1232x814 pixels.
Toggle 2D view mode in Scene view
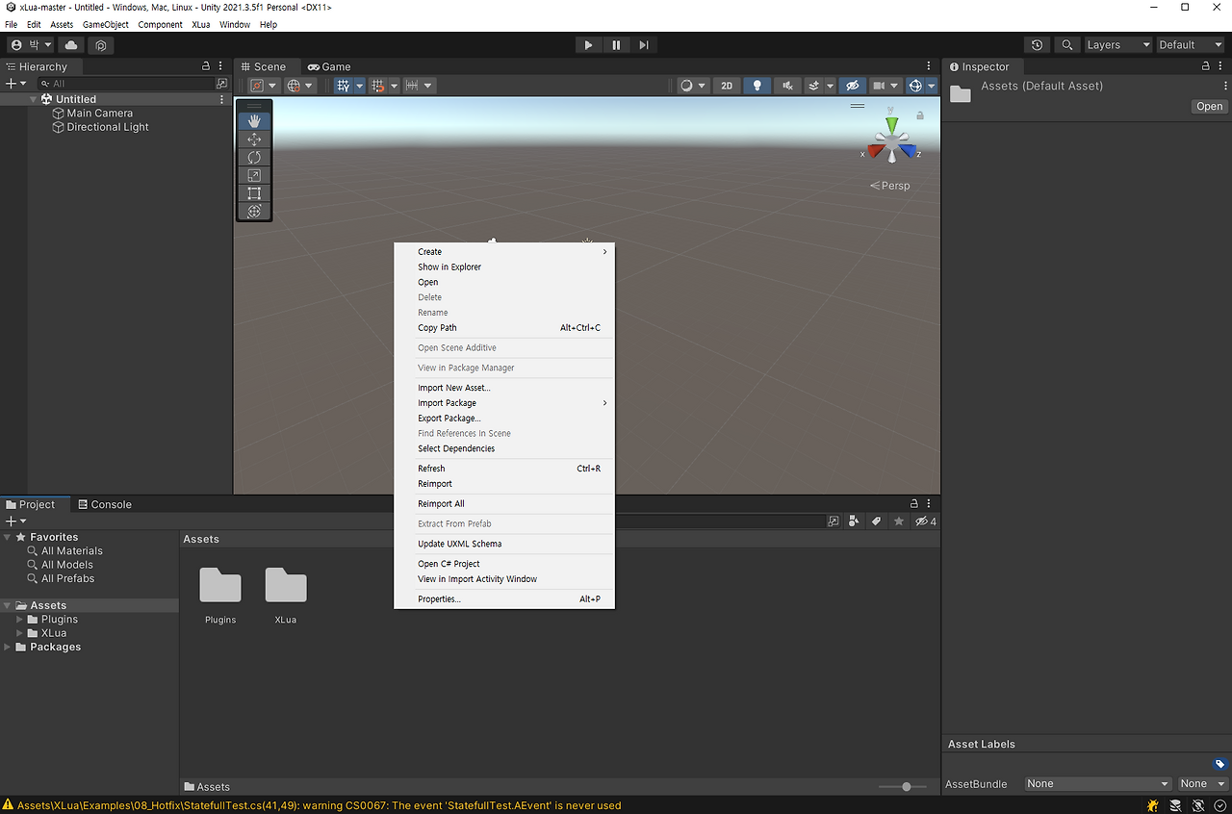tap(727, 85)
